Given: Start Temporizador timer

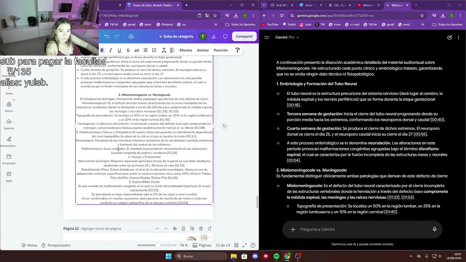Looking at the screenshot, I should coord(56,245).
